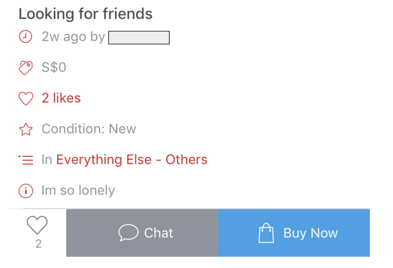The height and width of the screenshot is (268, 393).
Task: Click the red heart icon beside likes
Action: 26,98
